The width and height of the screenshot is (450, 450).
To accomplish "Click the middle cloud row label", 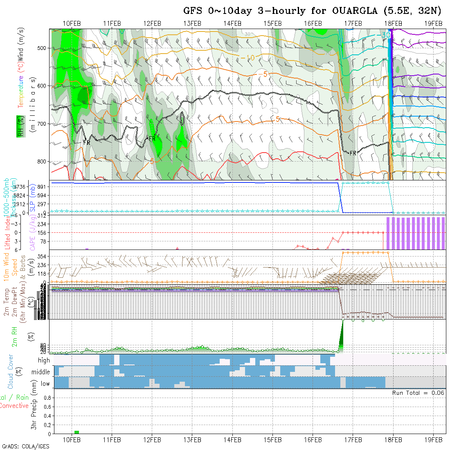I will [x=40, y=372].
